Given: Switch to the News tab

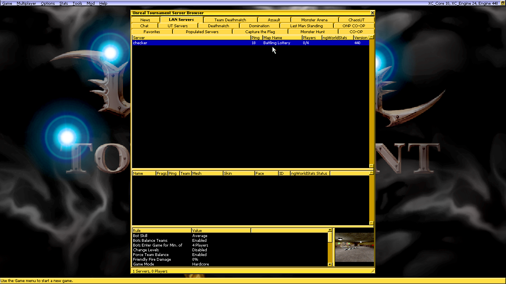Looking at the screenshot, I should click(145, 20).
